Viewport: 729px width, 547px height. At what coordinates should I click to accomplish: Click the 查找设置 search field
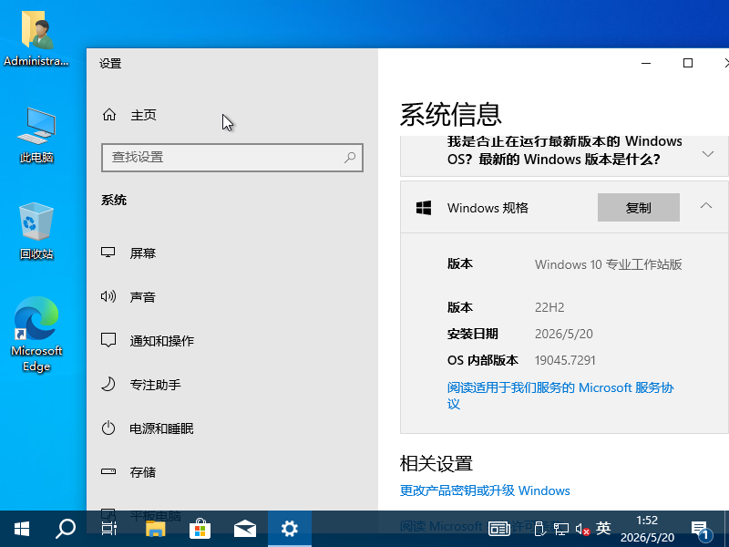pos(232,158)
